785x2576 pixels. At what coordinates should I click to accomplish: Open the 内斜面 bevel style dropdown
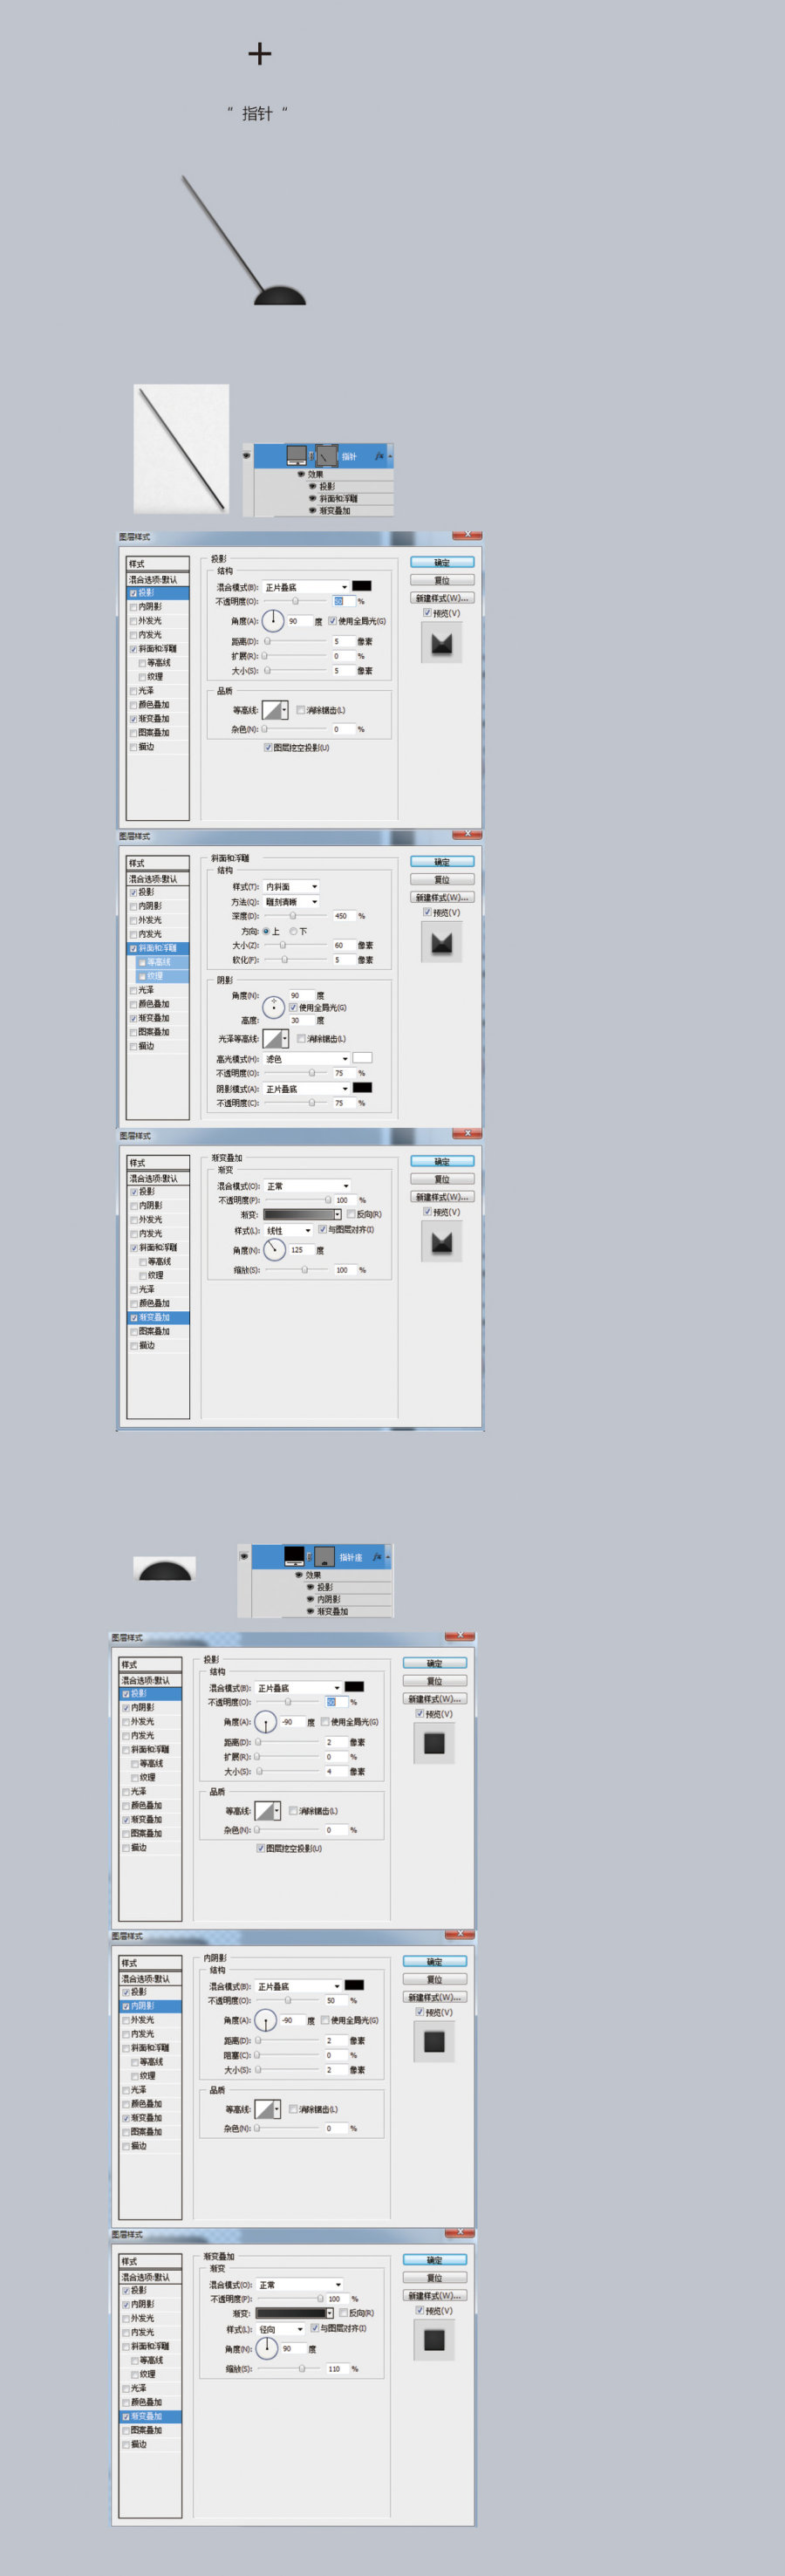(292, 887)
